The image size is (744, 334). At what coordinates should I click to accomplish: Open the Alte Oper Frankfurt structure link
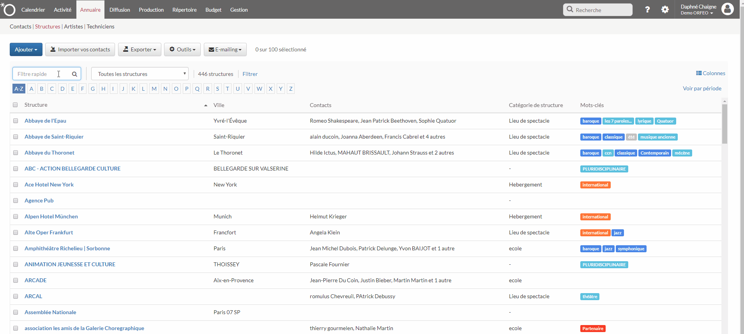click(49, 232)
